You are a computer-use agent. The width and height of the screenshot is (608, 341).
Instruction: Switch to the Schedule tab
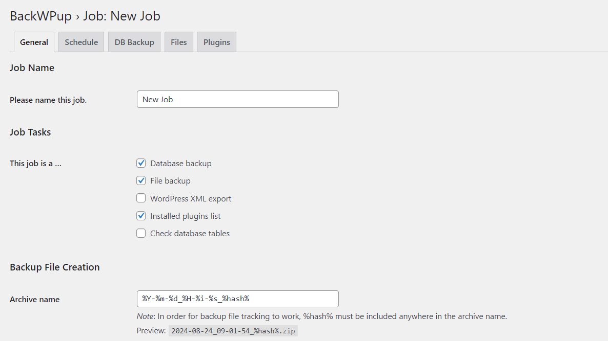tap(81, 42)
